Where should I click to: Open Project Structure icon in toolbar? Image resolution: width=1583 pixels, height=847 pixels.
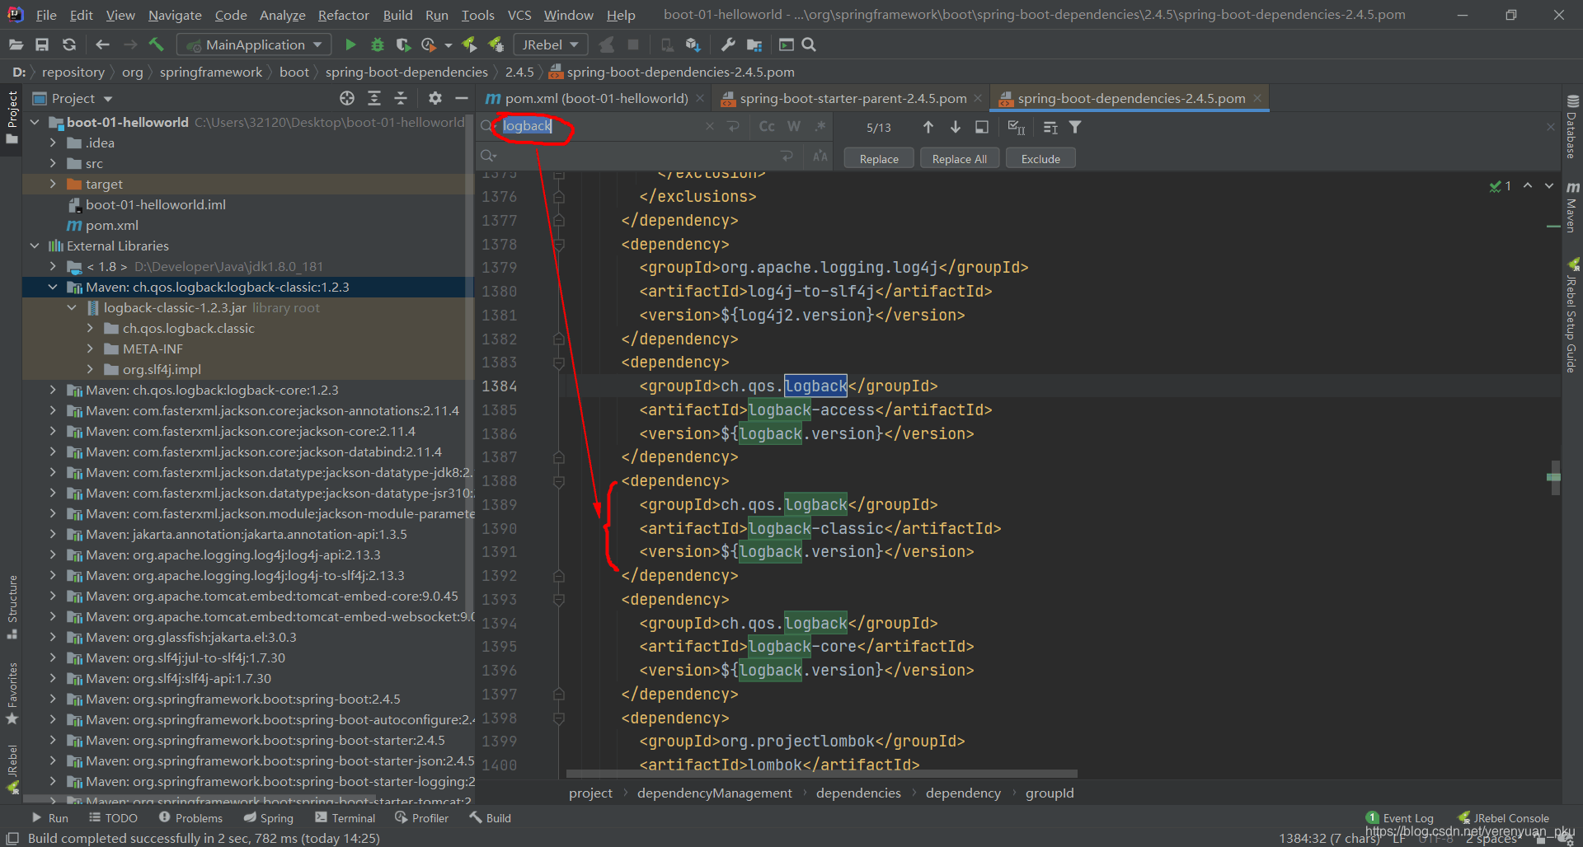tap(754, 44)
